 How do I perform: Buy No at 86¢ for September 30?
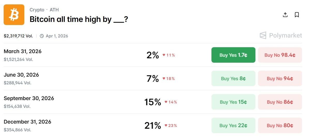(x=280, y=102)
